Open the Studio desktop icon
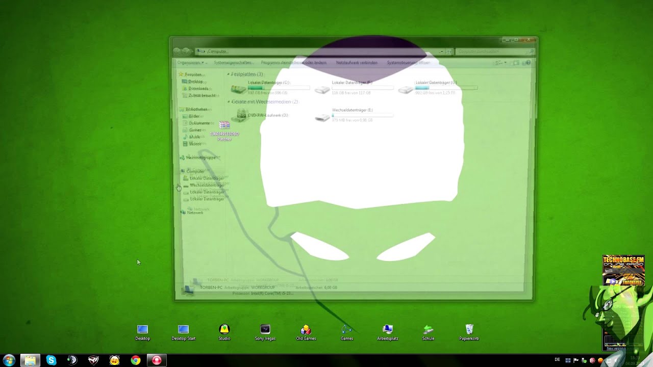This screenshot has height=367, width=653. coord(224,332)
